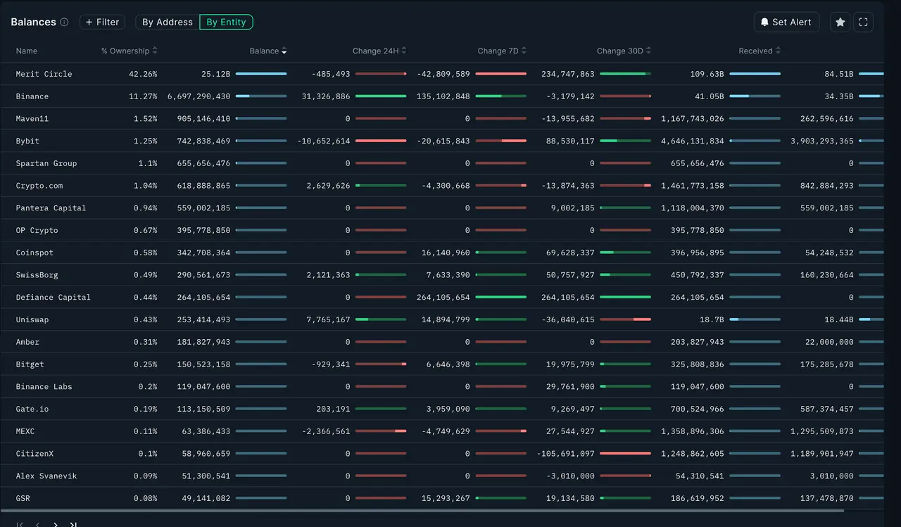Switch to By Address view

point(168,23)
